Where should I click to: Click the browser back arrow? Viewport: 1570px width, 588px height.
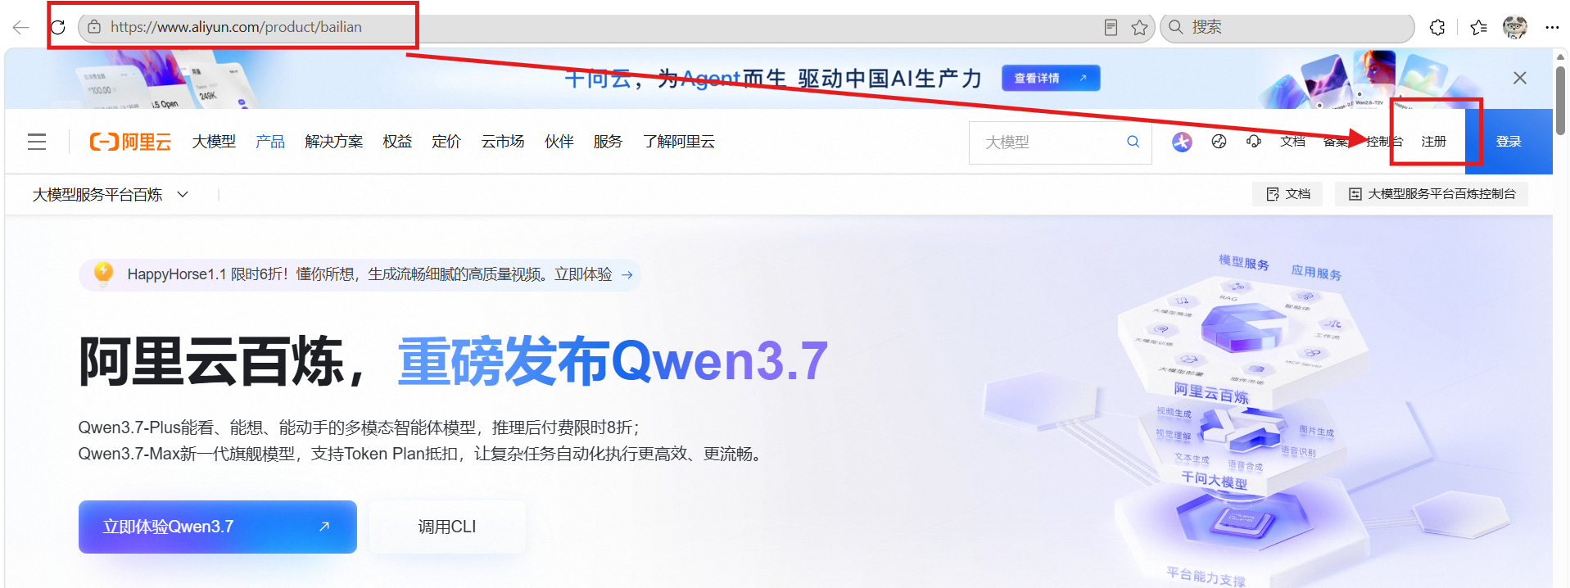(x=20, y=27)
